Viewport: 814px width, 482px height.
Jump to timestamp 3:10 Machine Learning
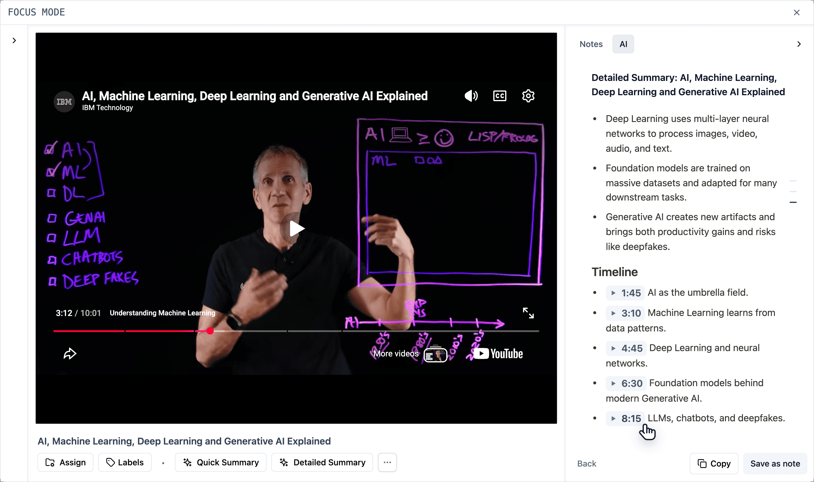pos(625,313)
